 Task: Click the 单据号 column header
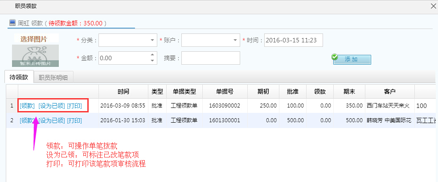click(x=225, y=91)
